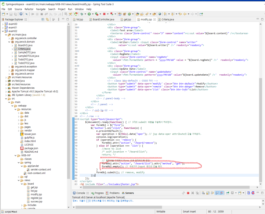265x214 pixels.
Task: Click the Debug bug toolbar icon
Action: [82, 14]
